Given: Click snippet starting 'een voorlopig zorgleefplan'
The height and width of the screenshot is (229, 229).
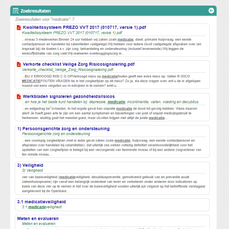Looking at the screenshot, I should click(x=112, y=147).
